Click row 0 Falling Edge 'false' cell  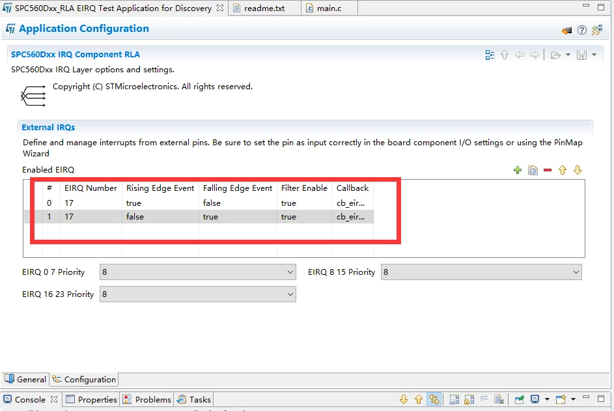(x=238, y=203)
